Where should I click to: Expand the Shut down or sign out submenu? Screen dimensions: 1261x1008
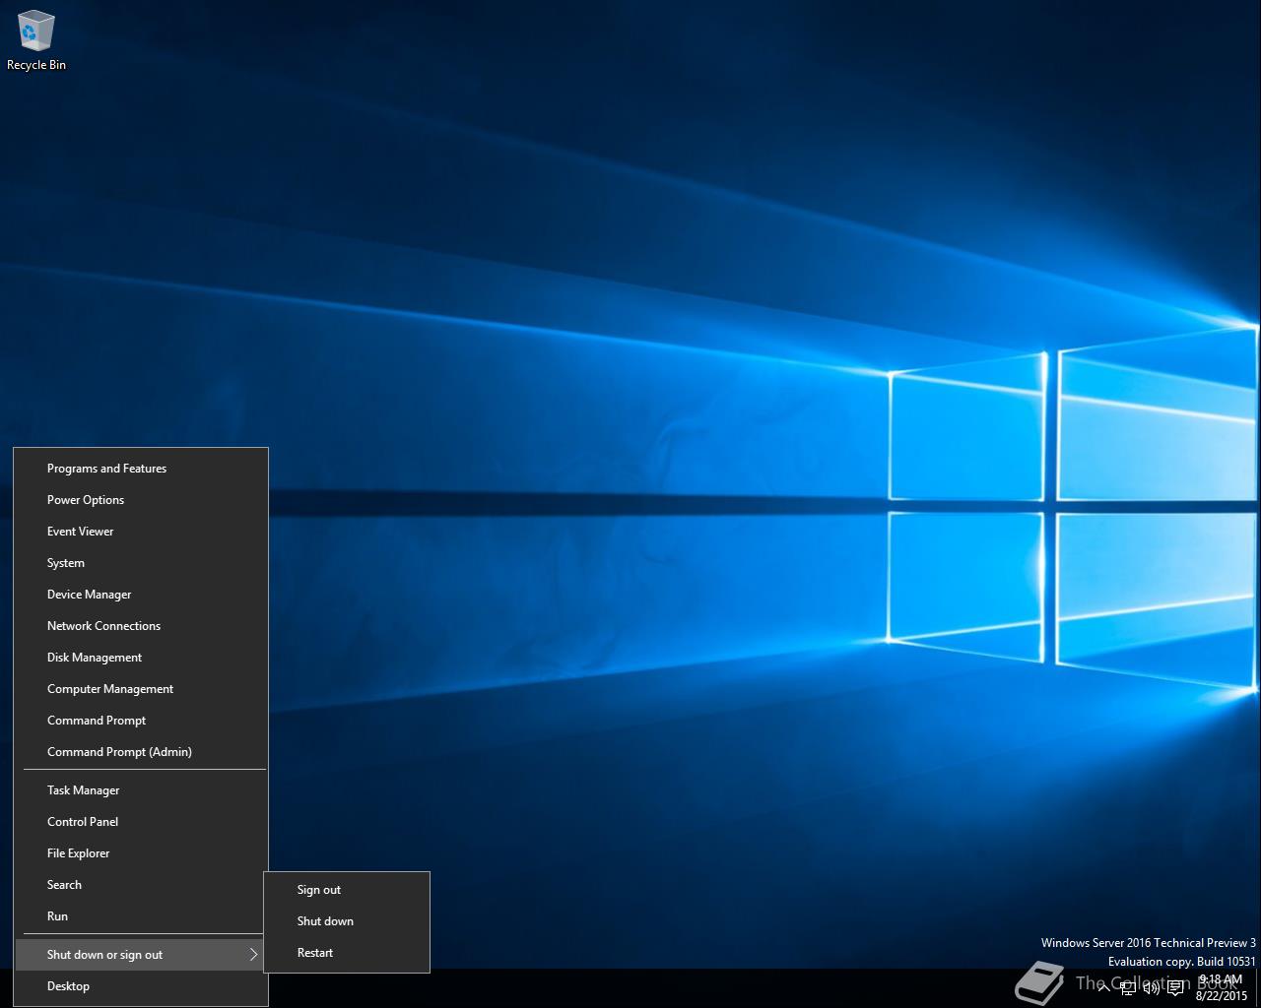[x=140, y=955]
